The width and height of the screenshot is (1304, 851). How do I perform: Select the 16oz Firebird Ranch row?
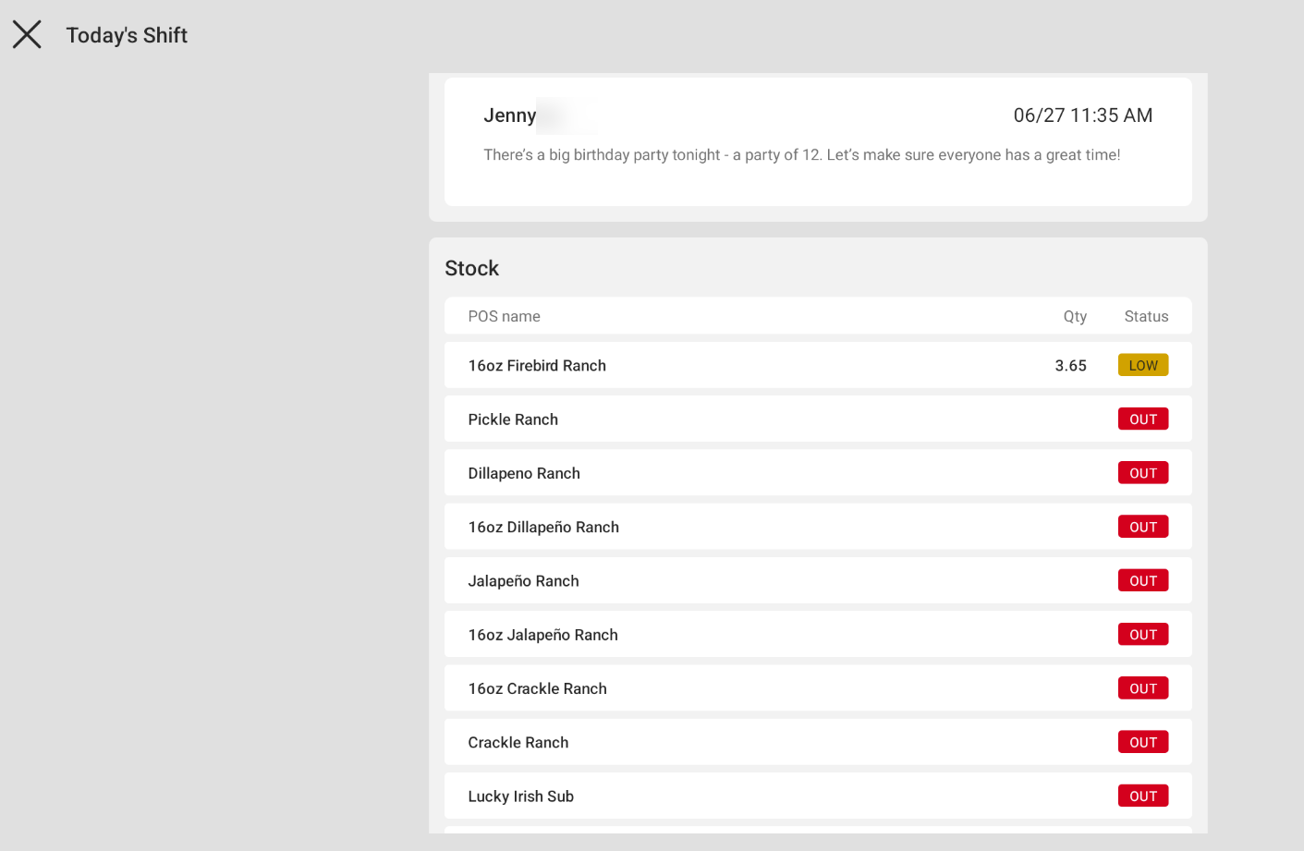(818, 365)
